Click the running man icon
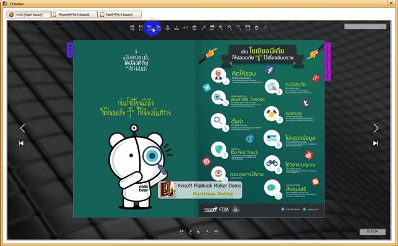398x246 pixels. [266, 28]
